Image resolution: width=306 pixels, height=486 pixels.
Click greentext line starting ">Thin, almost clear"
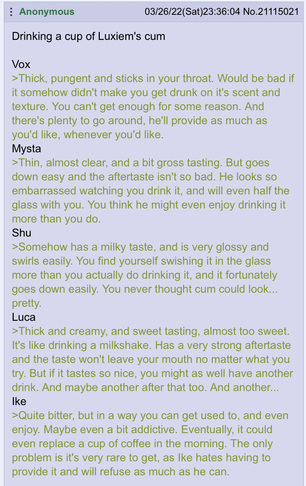140,163
